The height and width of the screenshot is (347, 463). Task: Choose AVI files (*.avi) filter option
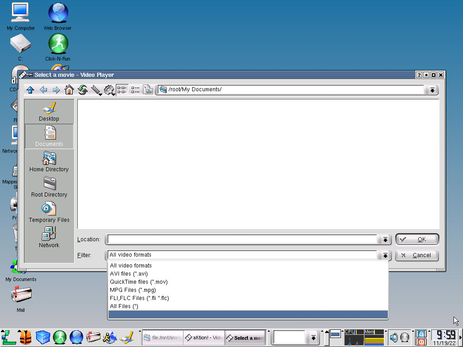[x=129, y=274]
